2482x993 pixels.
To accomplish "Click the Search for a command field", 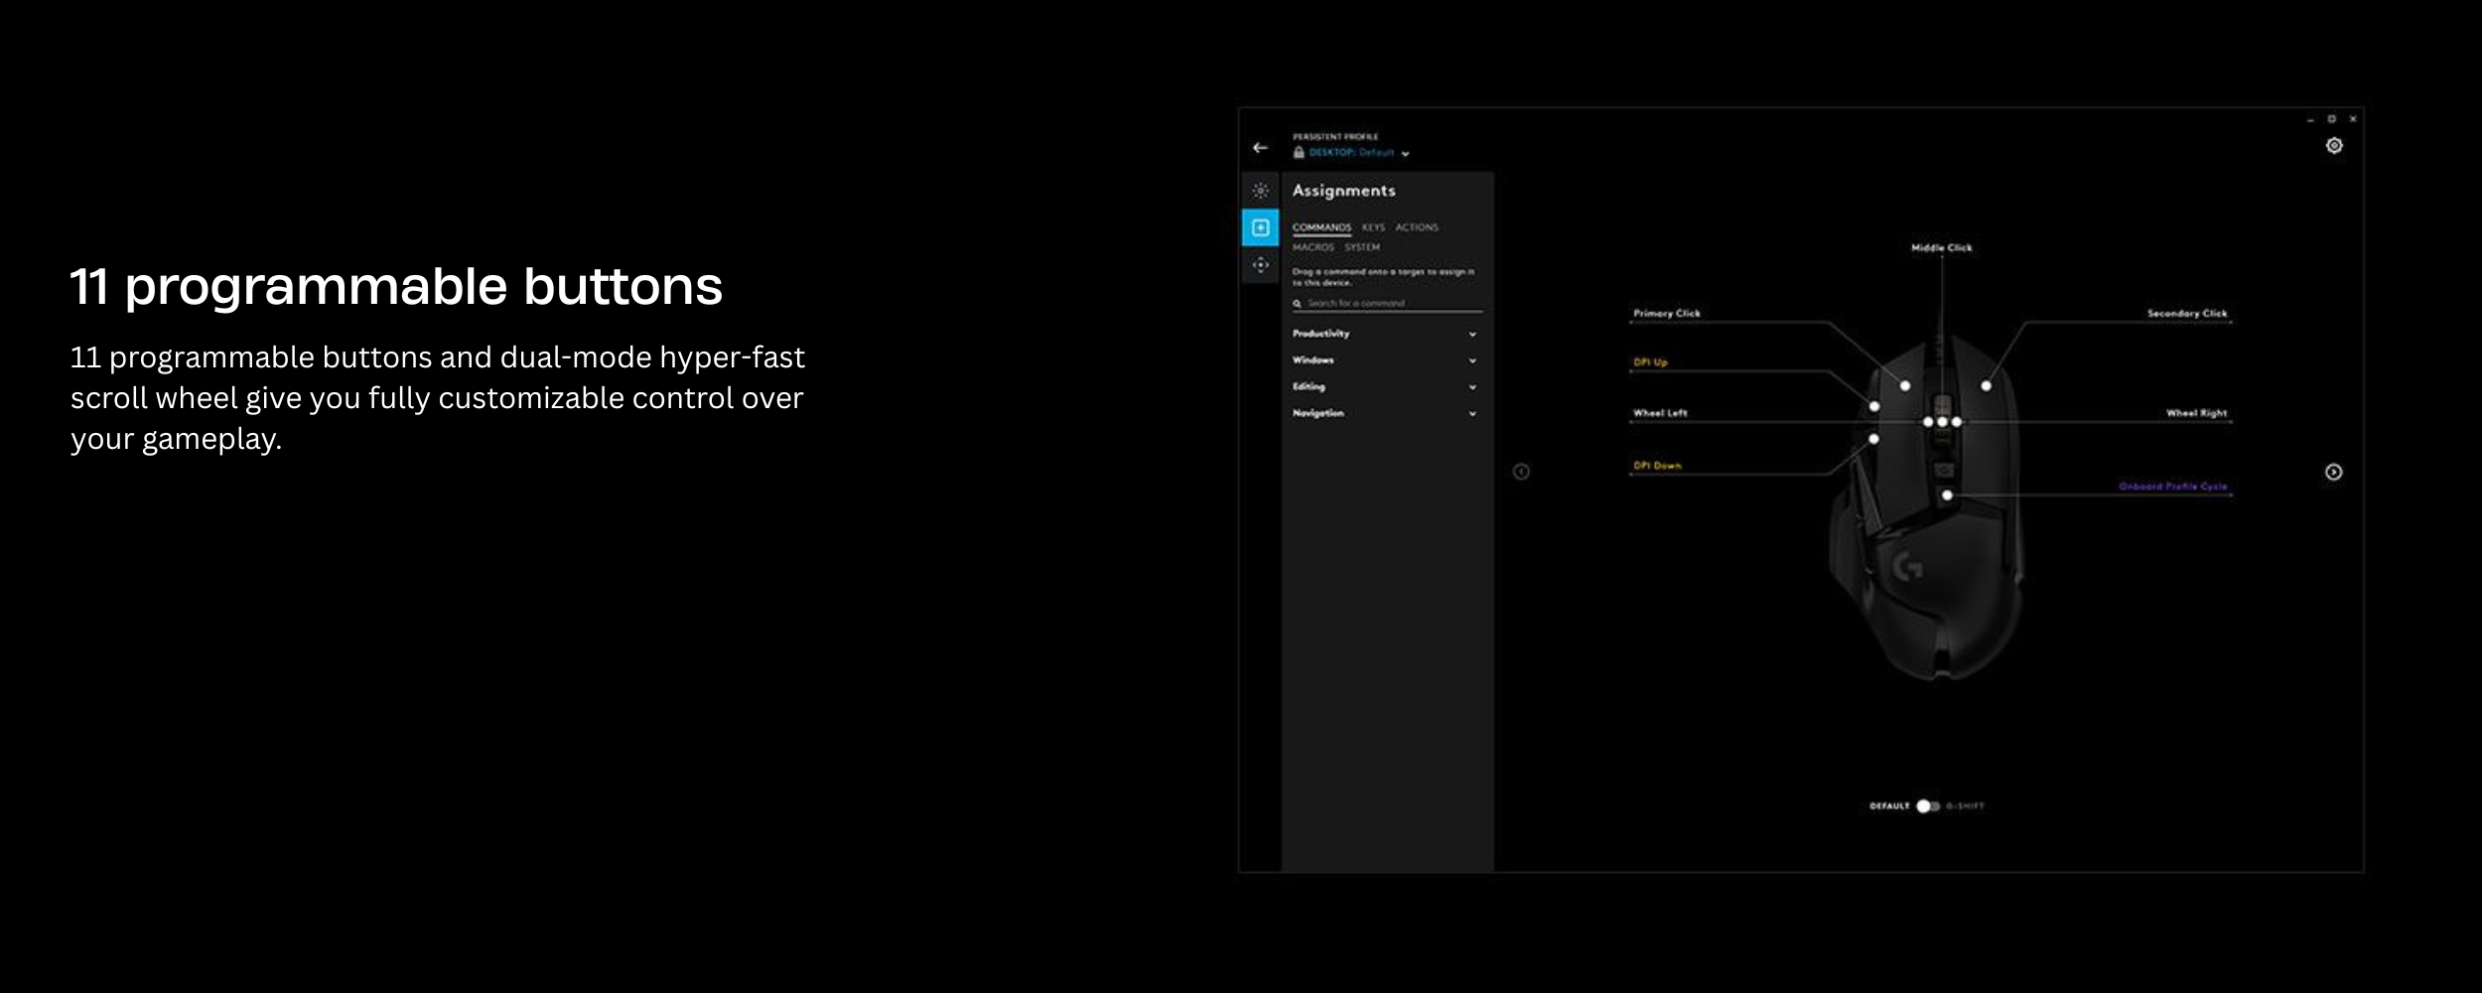I will tap(1387, 304).
